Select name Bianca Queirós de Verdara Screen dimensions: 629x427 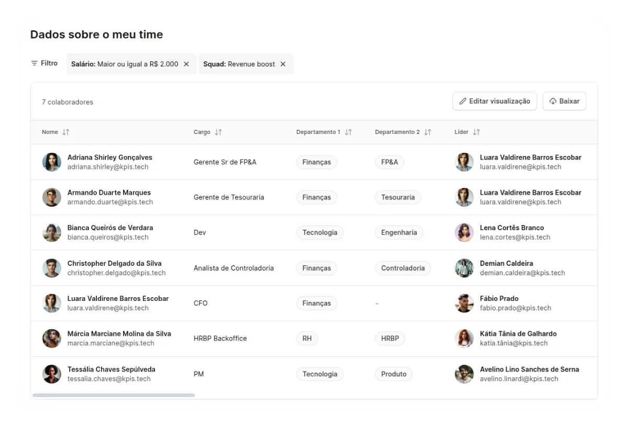pyautogui.click(x=111, y=228)
